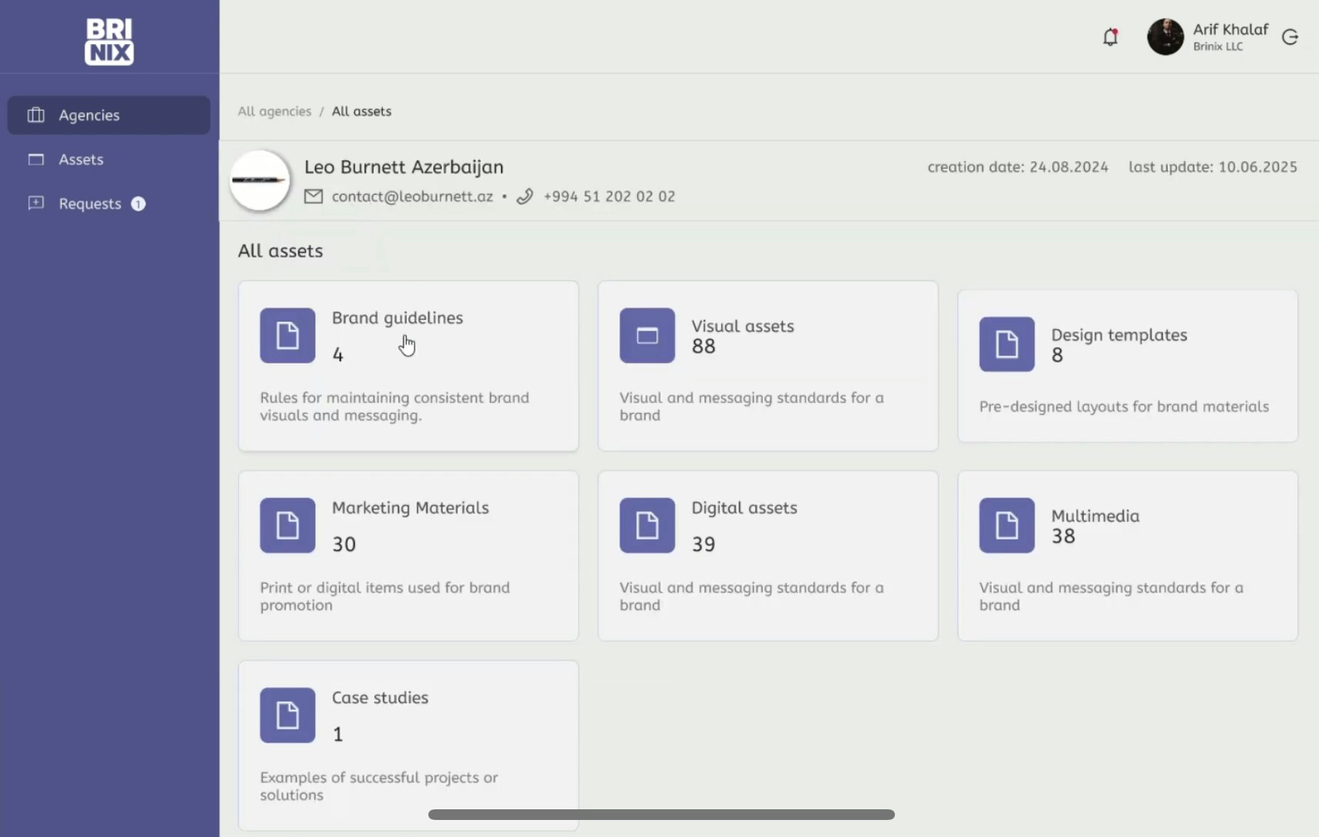The width and height of the screenshot is (1319, 837).
Task: Click the Requests count badge
Action: [x=139, y=204]
